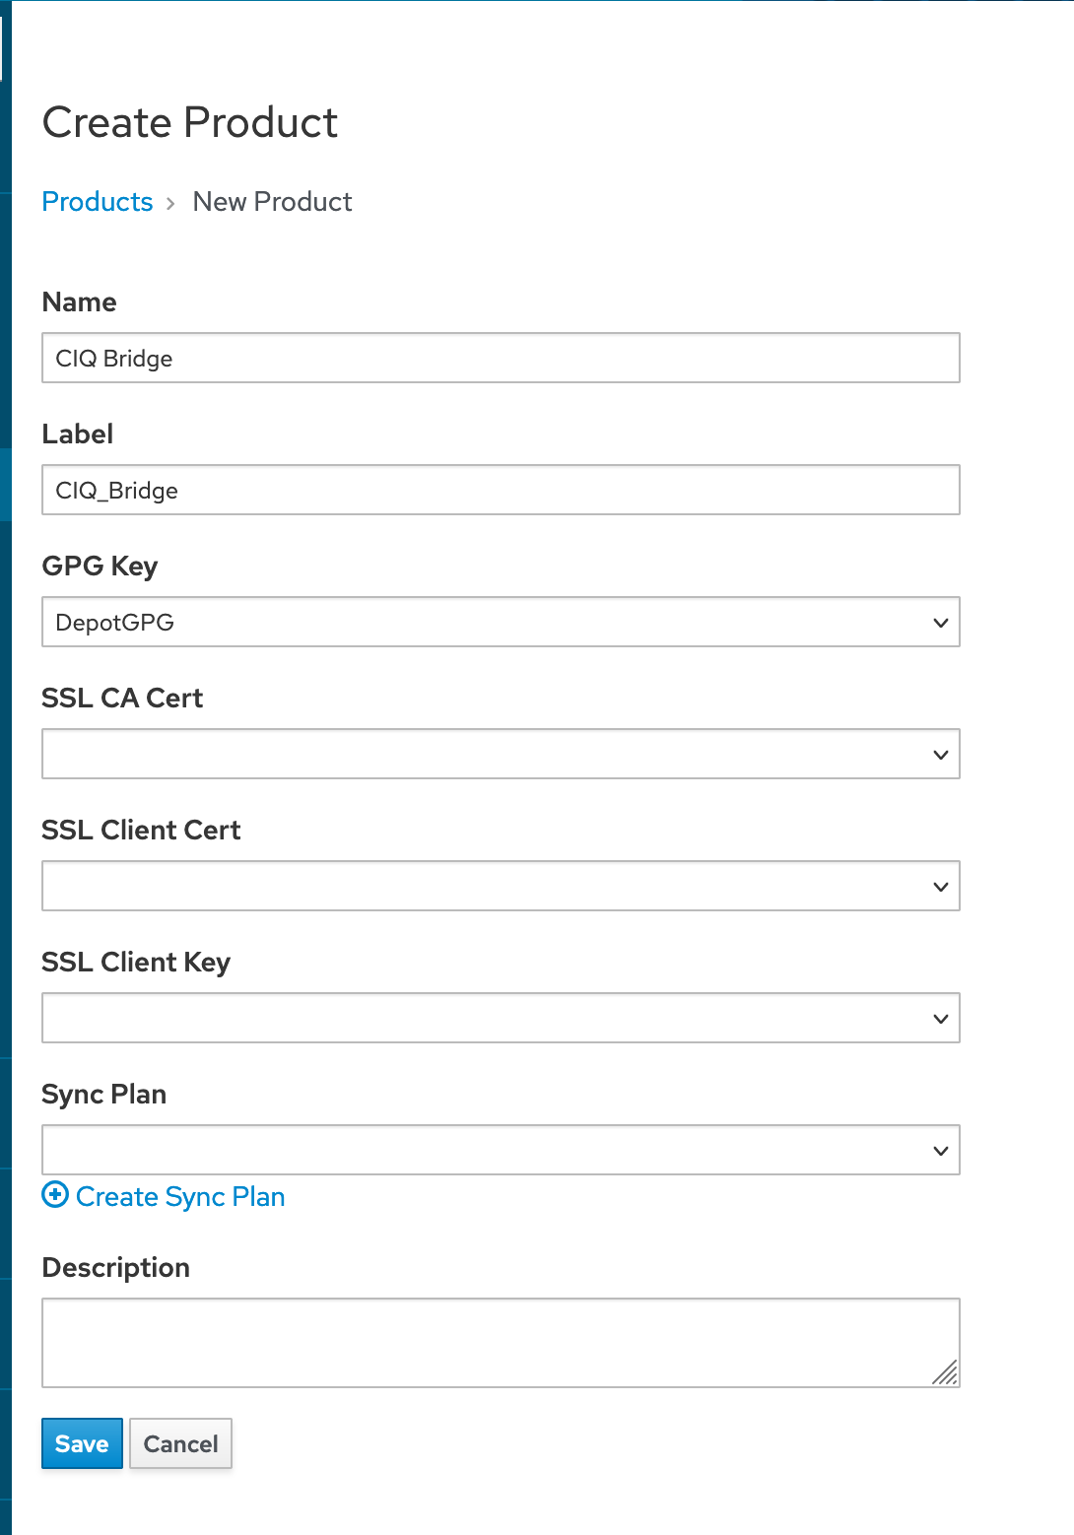Open the Sync Plan dropdown
The height and width of the screenshot is (1535, 1074).
pos(501,1150)
